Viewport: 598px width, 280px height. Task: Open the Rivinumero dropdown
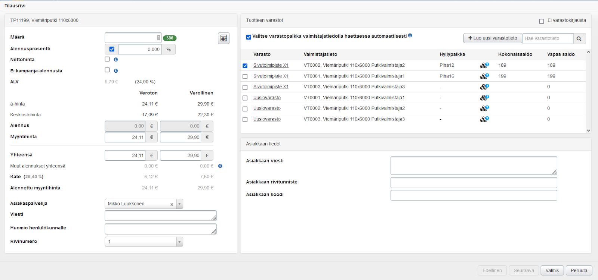tap(179, 242)
